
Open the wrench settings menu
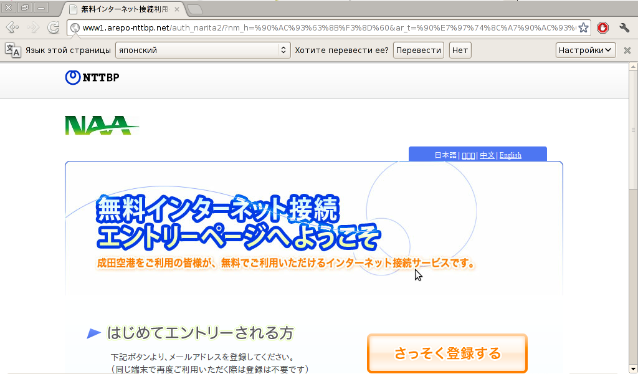coord(624,27)
